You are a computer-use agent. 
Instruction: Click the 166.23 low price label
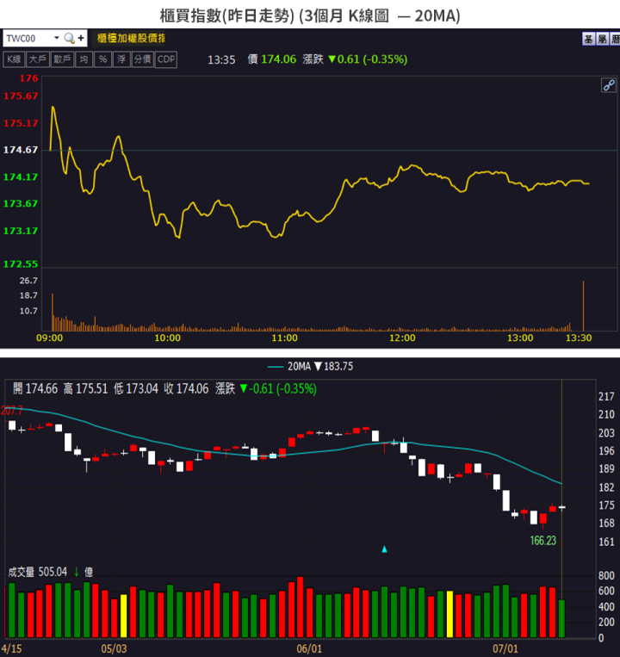tap(542, 541)
